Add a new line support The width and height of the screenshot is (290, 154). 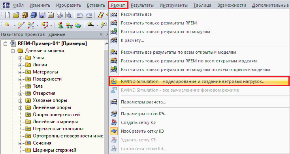click(69, 25)
